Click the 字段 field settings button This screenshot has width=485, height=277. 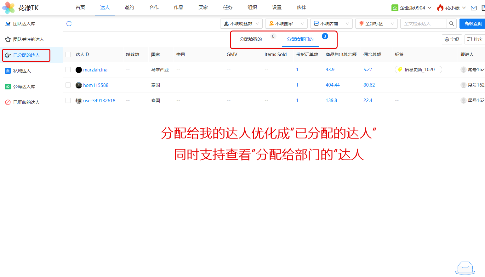pyautogui.click(x=452, y=39)
